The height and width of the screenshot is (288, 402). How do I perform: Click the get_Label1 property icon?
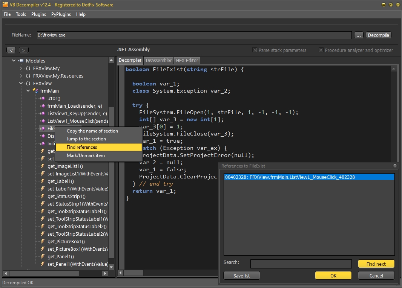(x=43, y=181)
